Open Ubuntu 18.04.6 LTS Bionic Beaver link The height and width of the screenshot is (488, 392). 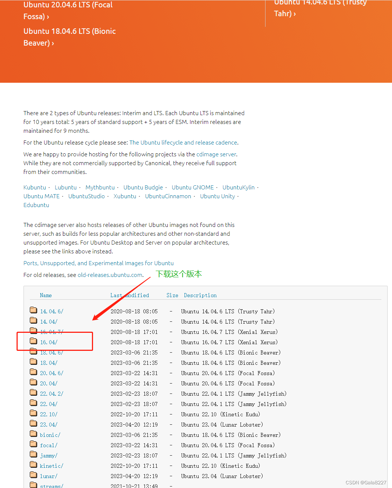tap(70, 37)
